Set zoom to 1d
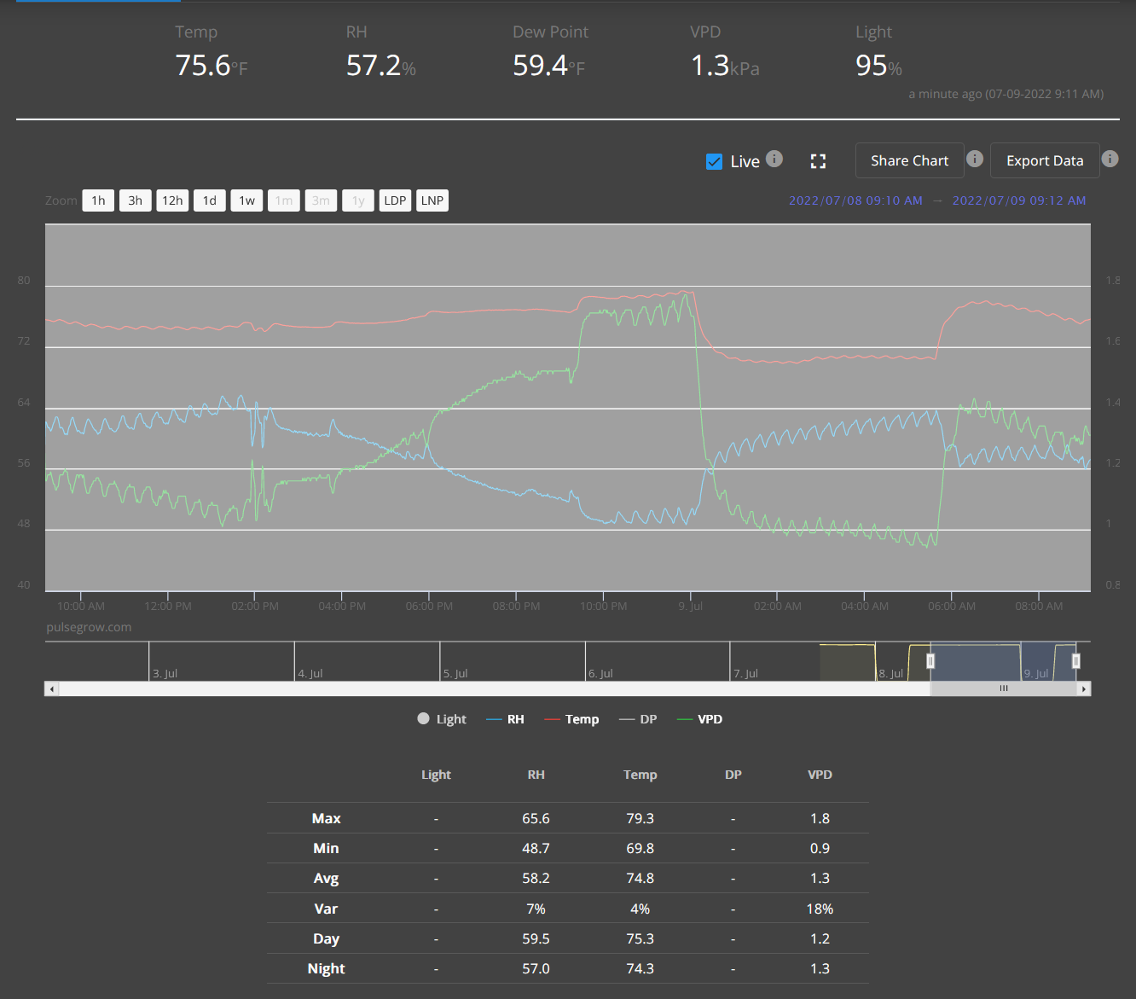The width and height of the screenshot is (1136, 999). click(x=210, y=200)
